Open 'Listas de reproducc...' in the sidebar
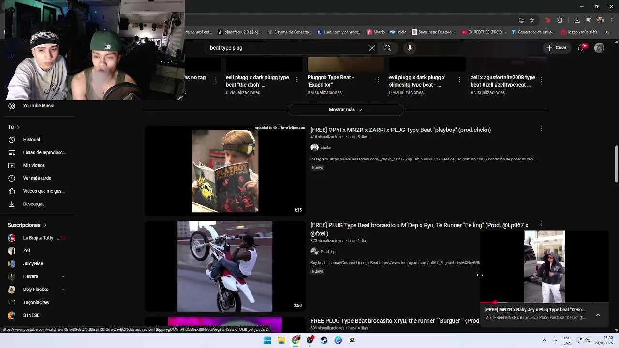 [x=44, y=152]
